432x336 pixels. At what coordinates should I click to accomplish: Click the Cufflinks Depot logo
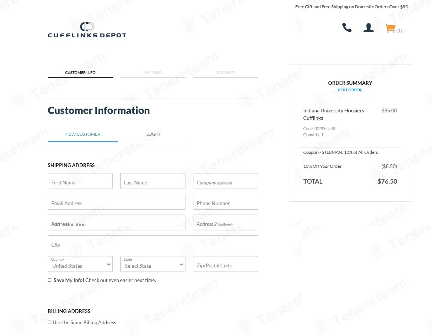pos(87,30)
